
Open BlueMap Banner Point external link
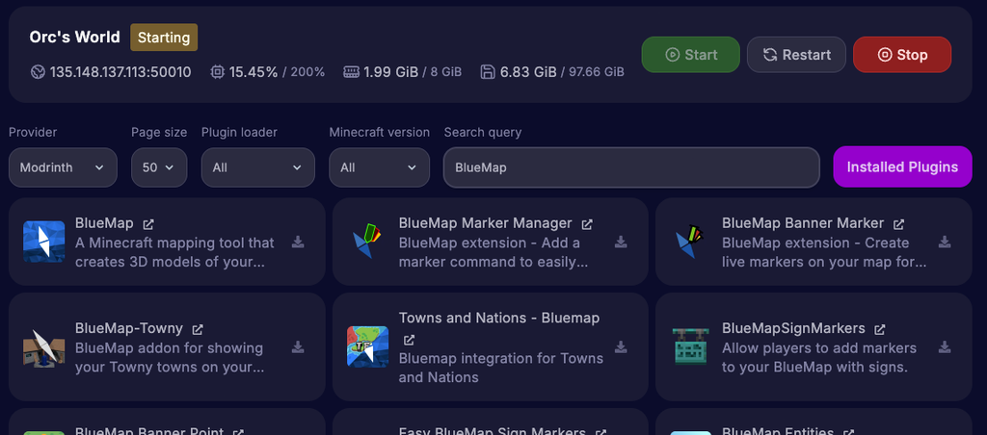[x=238, y=432]
